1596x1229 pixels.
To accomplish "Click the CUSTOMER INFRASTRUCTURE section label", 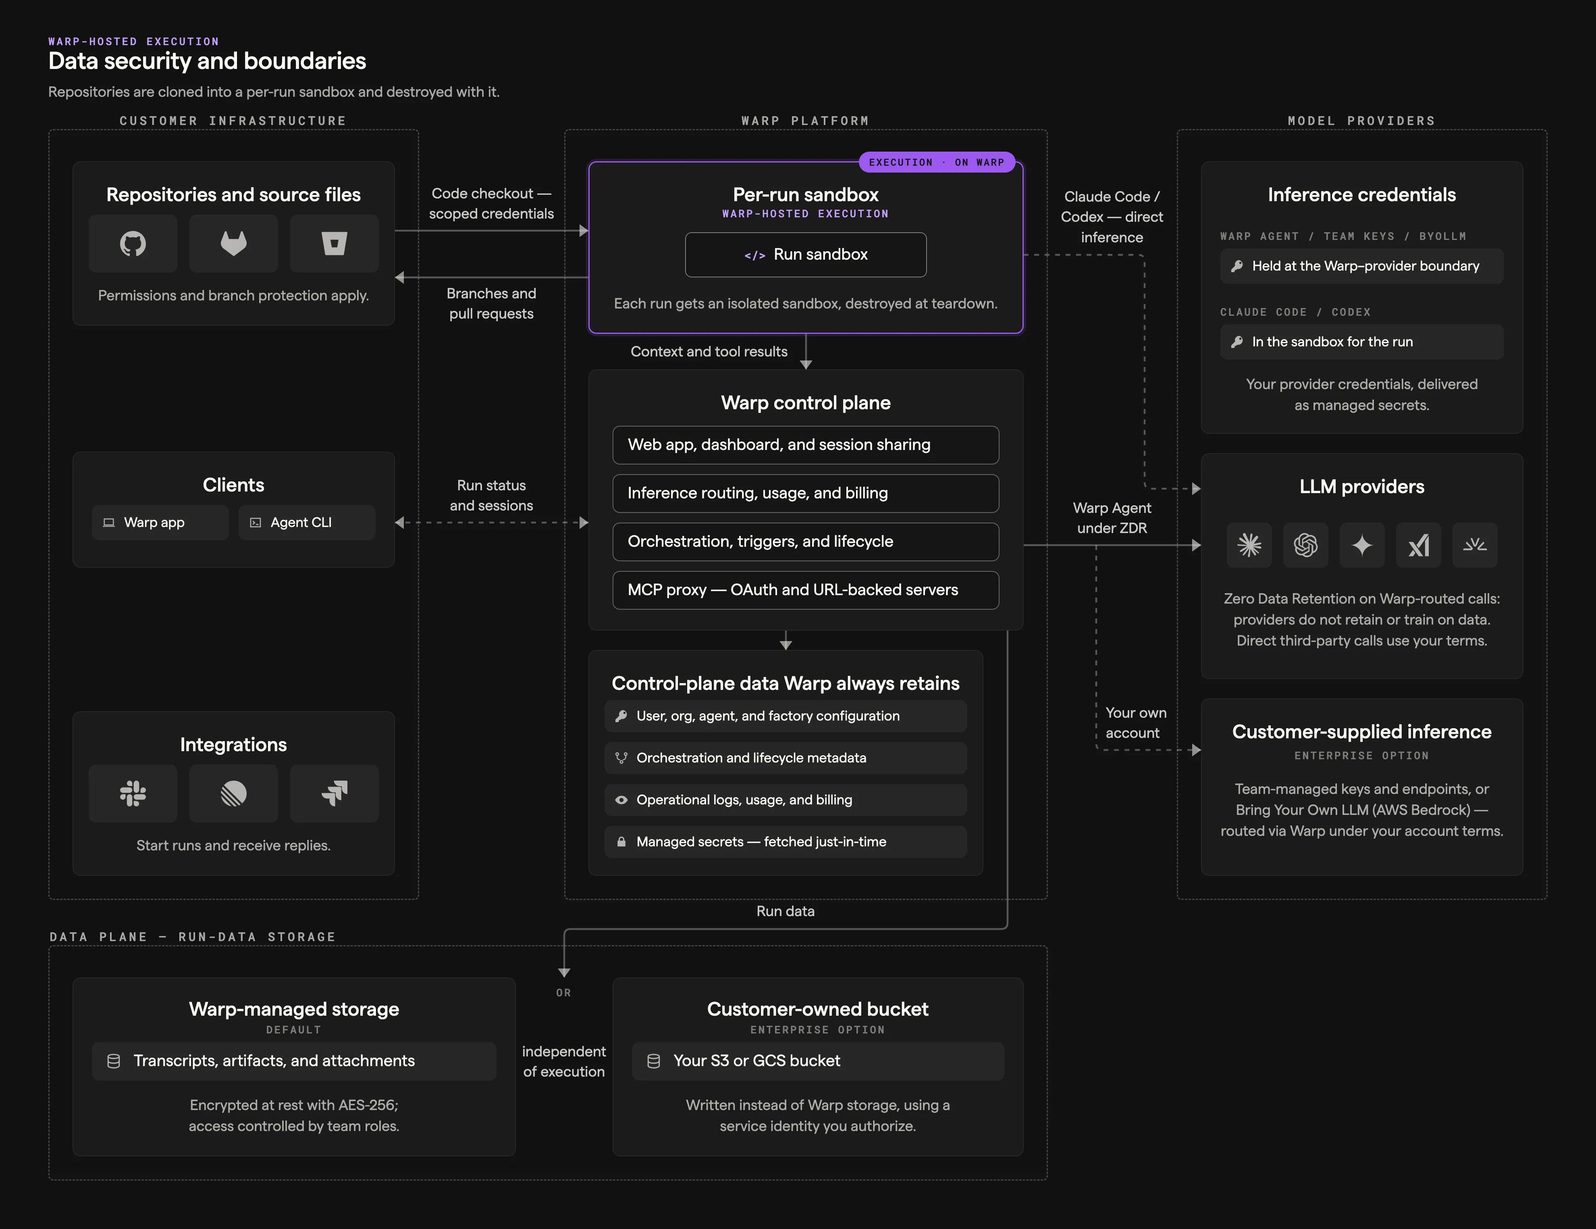I will (233, 121).
